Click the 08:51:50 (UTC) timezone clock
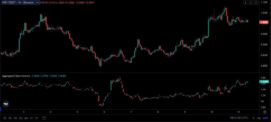Screen dimensions: 271x122 (x=239, y=118)
